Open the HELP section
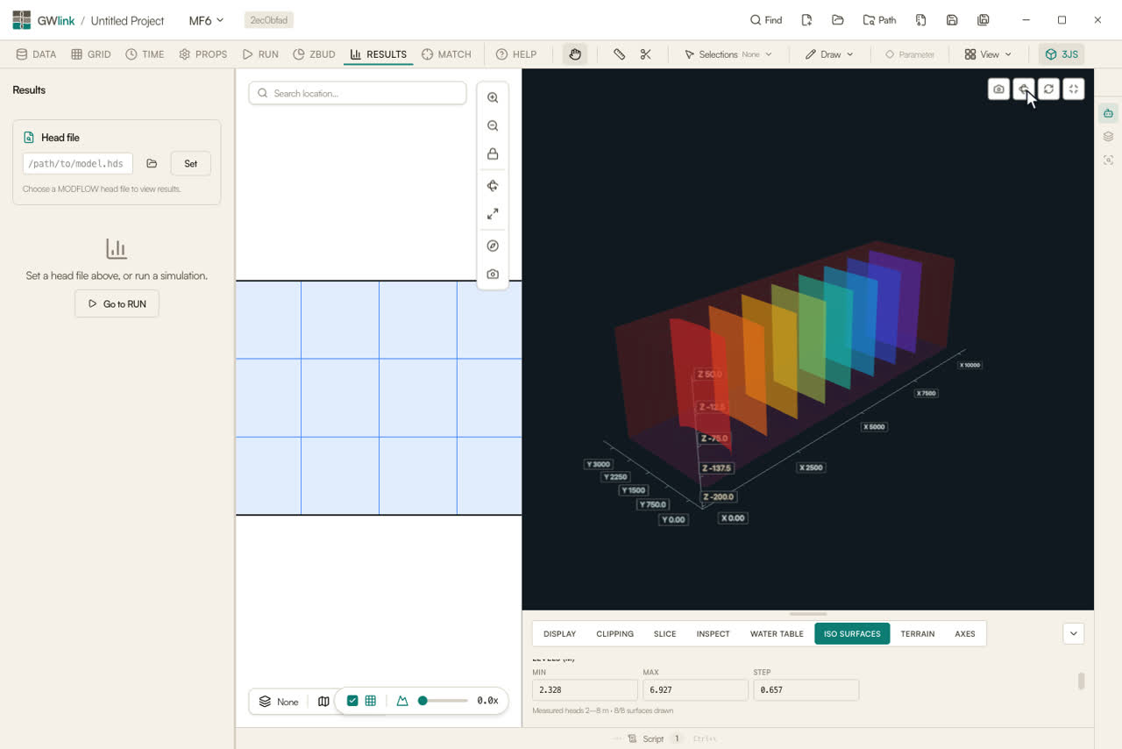The image size is (1122, 749). [516, 54]
